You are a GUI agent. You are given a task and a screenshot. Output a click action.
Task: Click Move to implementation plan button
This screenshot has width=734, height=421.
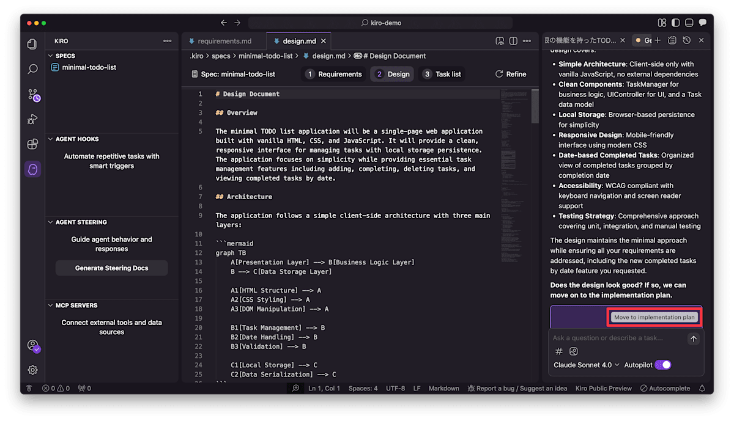[x=654, y=317]
